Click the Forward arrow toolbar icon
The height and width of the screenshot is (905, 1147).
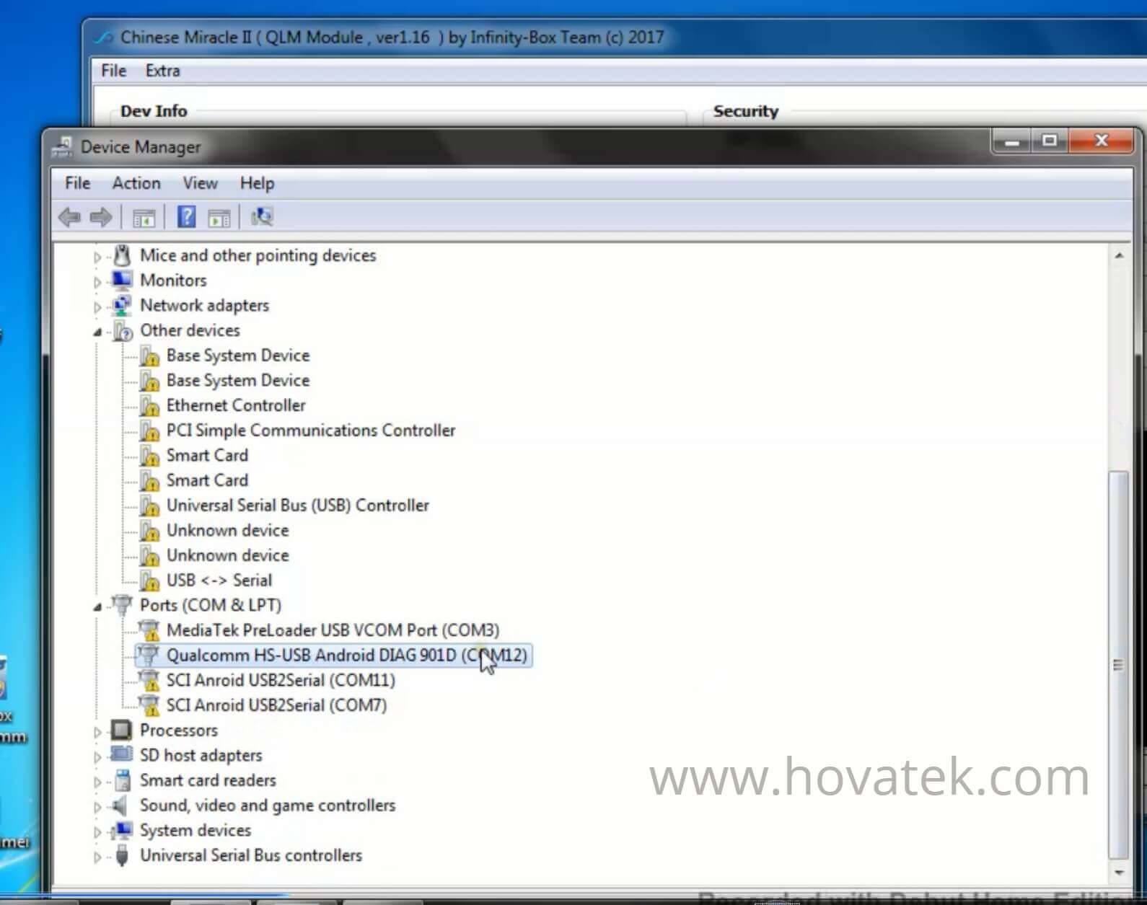coord(101,217)
